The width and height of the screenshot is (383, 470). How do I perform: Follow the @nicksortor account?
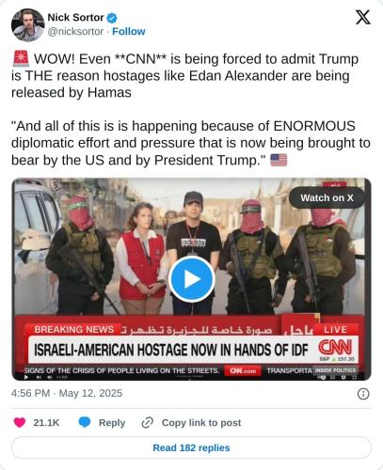(129, 32)
